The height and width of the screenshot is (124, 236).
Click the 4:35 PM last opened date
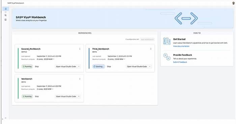[x=49, y=86]
